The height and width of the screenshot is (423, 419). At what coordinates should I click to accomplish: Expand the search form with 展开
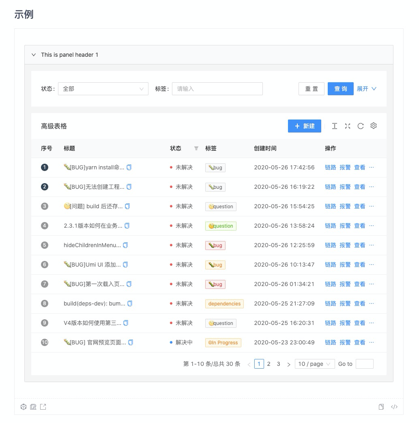[x=367, y=89]
